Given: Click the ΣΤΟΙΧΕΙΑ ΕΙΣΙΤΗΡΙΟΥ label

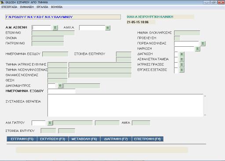Looking at the screenshot, I should point(90,54).
